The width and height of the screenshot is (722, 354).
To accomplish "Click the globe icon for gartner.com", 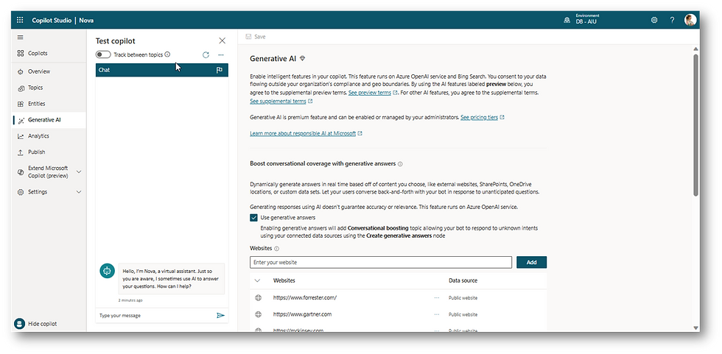I will pyautogui.click(x=258, y=314).
